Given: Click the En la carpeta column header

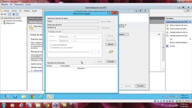Looking at the screenshot, I should tap(67, 66).
